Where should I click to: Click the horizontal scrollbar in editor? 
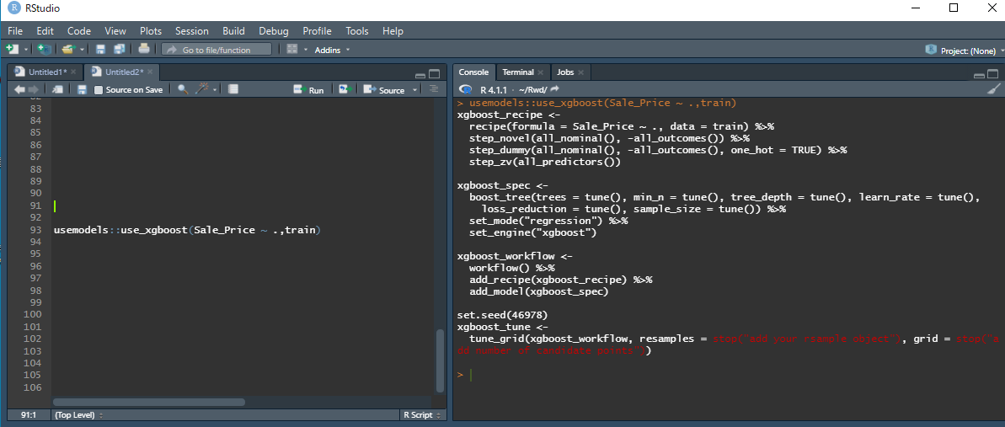click(149, 402)
